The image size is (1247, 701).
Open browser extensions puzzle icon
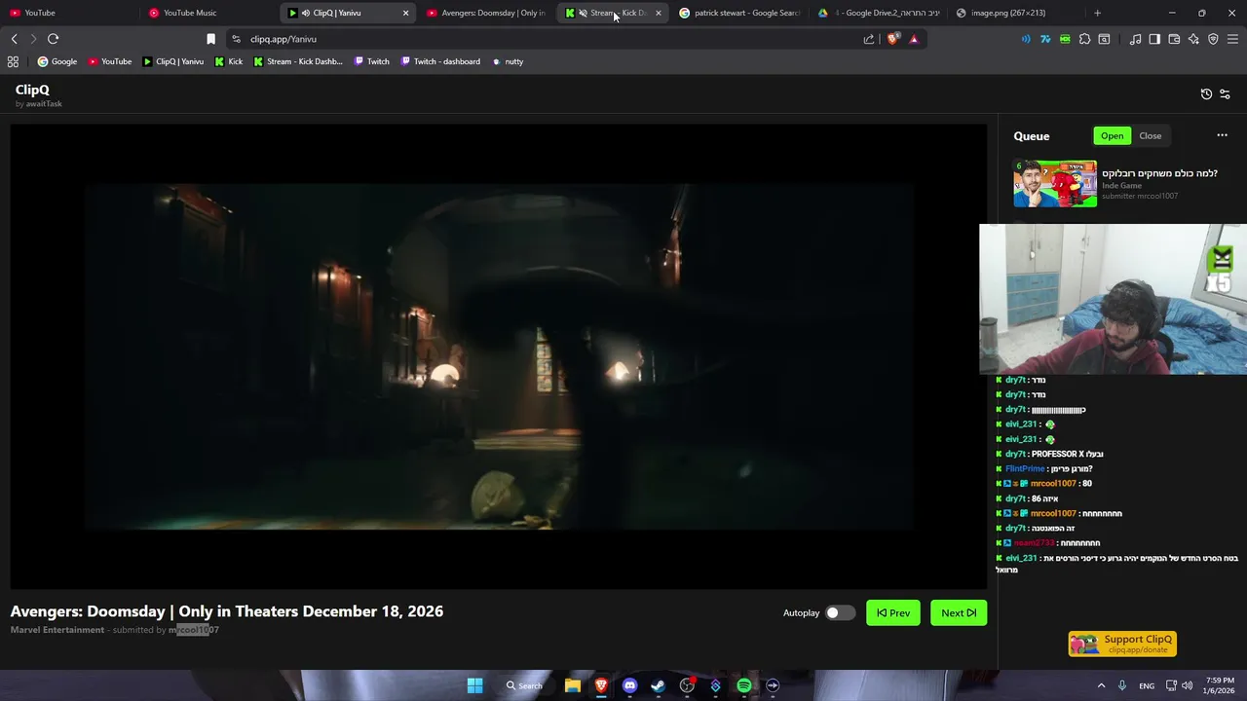pyautogui.click(x=1084, y=39)
